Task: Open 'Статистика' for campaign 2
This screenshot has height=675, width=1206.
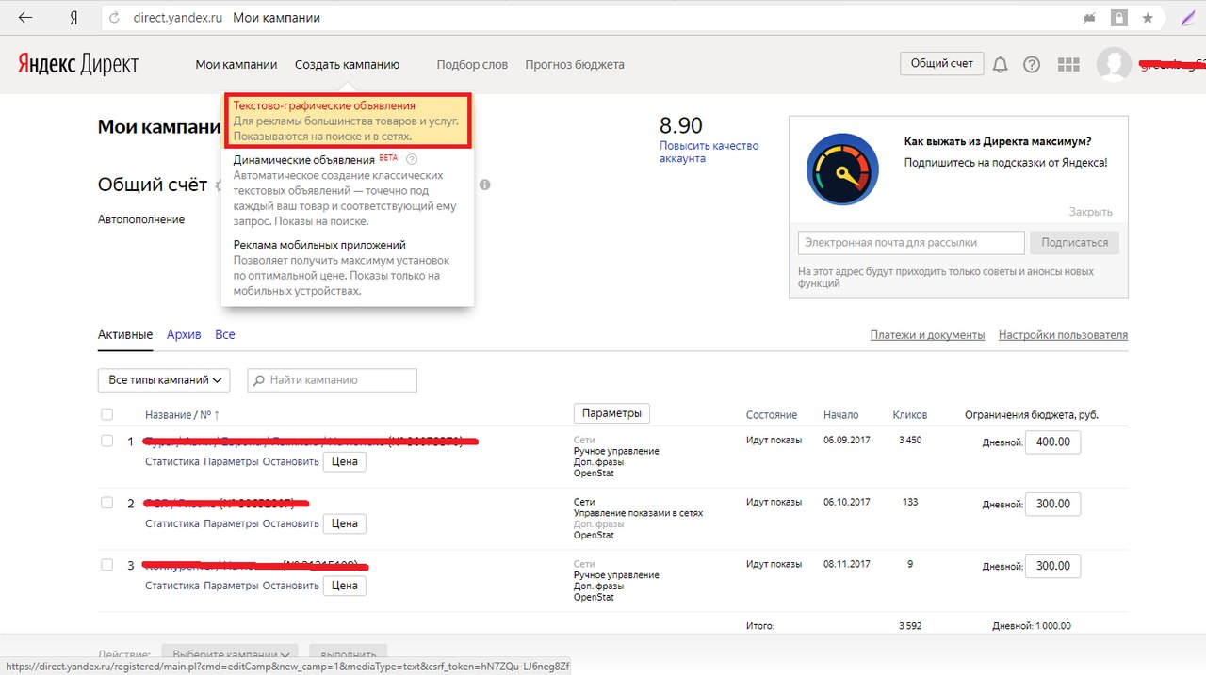Action: 172,523
